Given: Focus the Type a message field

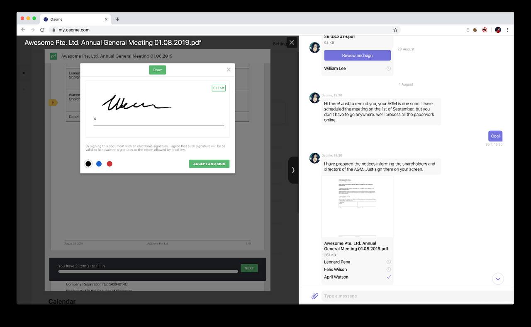Looking at the screenshot, I should pyautogui.click(x=417, y=296).
